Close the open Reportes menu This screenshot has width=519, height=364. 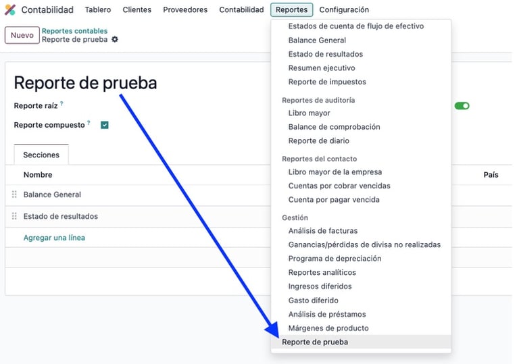291,9
